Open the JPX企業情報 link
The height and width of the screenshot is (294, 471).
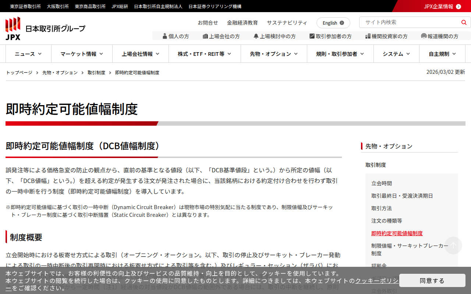tap(442, 6)
